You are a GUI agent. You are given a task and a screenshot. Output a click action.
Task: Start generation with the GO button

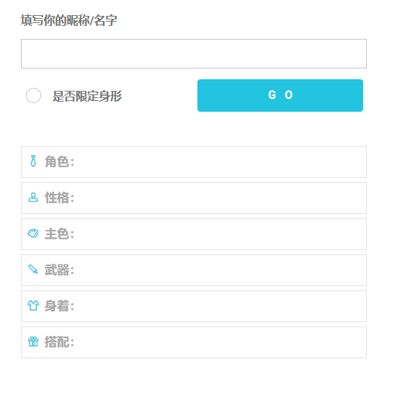point(280,95)
